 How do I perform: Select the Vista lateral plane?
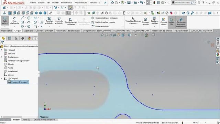[12, 71]
